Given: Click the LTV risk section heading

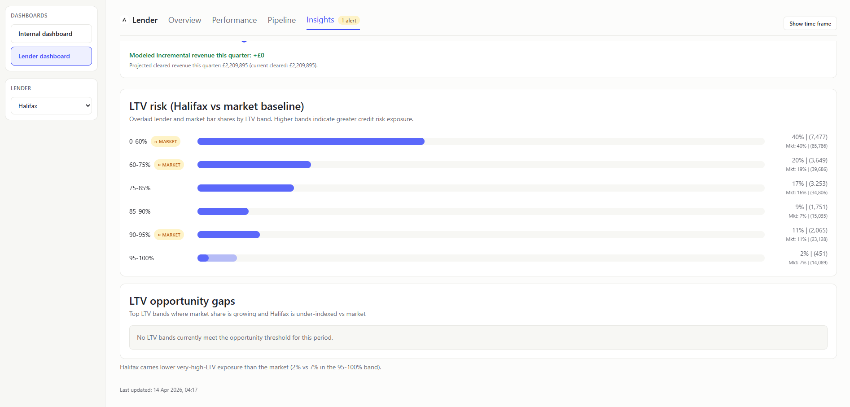Looking at the screenshot, I should pyautogui.click(x=216, y=106).
